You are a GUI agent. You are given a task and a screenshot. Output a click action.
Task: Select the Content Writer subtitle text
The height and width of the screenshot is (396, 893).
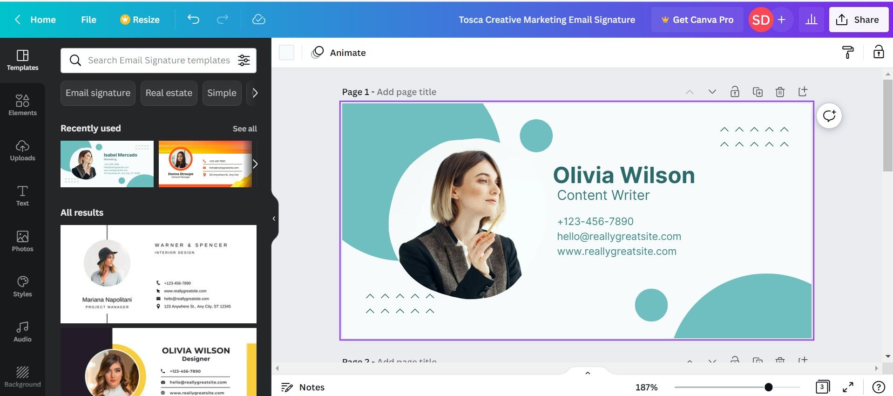pyautogui.click(x=603, y=195)
